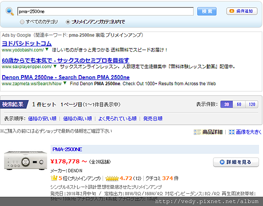Focus the search field containing pma-2500ne
Screen dimensions: 263x206
[105, 11]
